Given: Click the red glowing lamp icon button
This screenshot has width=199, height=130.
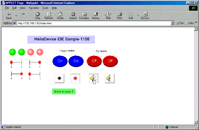Looking at the screenshot, I should [x=75, y=78].
